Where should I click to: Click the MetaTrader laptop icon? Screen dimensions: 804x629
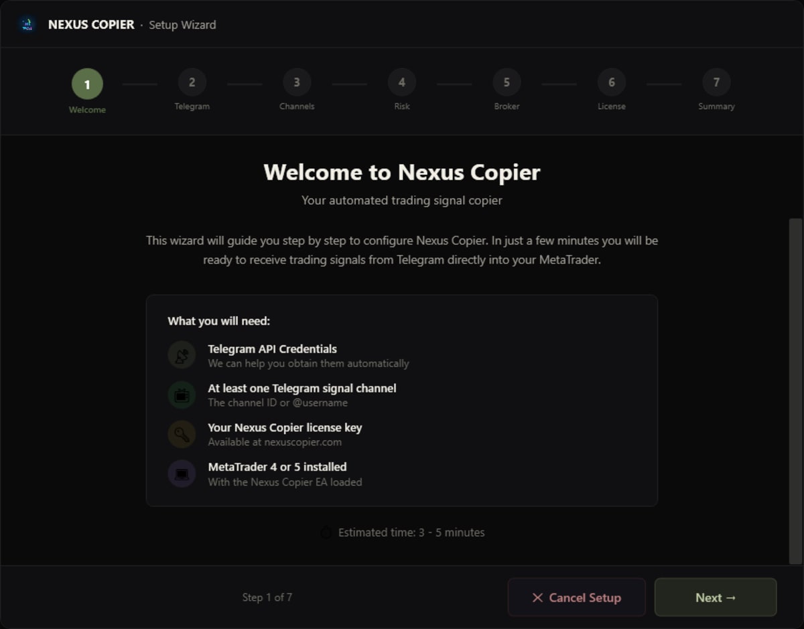(182, 474)
